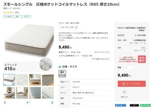Image resolution: width=153 pixels, height=108 pixels.
Task: Select the Sサイズ tag
Action: pyautogui.click(x=27, y=16)
